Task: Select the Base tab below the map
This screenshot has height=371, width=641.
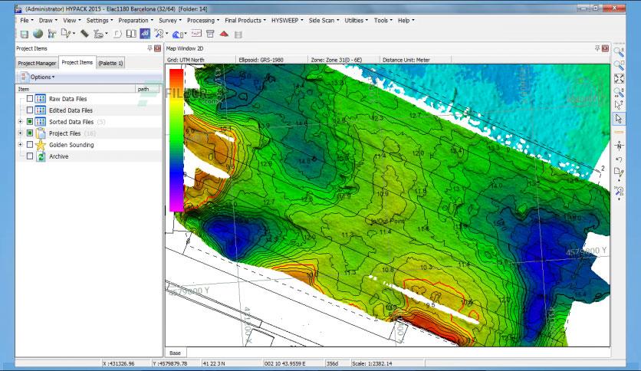Action: tap(176, 353)
